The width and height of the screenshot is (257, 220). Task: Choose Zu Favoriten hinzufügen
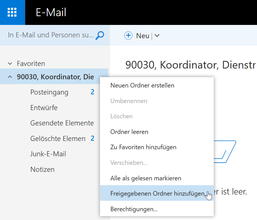click(x=157, y=147)
